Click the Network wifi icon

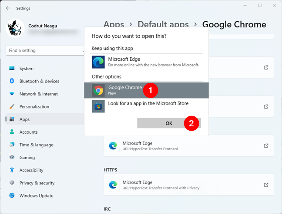12,94
